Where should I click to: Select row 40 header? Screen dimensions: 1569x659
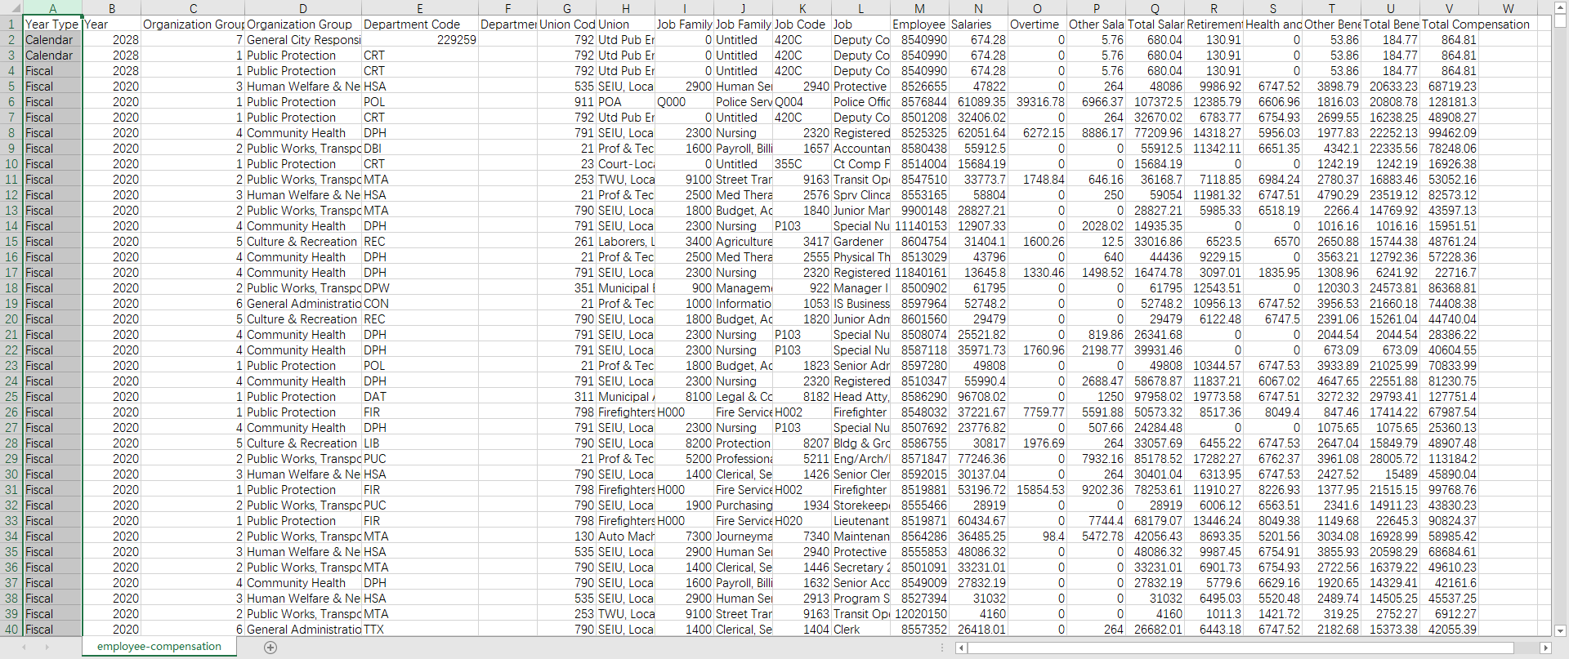tap(11, 630)
